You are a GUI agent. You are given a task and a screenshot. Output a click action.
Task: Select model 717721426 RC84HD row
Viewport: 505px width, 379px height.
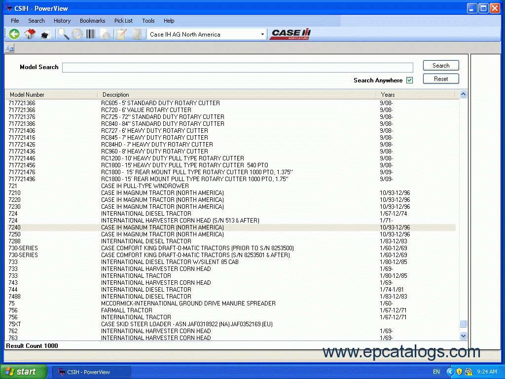[232, 145]
